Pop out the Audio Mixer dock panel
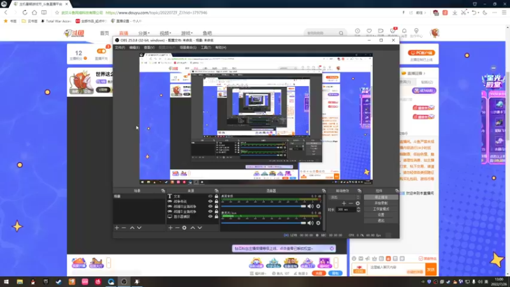 [x=324, y=191]
